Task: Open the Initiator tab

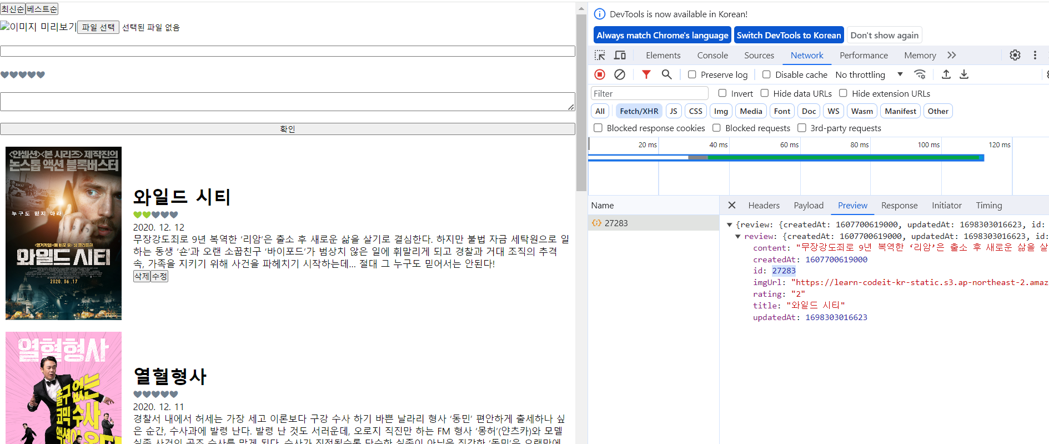Action: [x=946, y=205]
